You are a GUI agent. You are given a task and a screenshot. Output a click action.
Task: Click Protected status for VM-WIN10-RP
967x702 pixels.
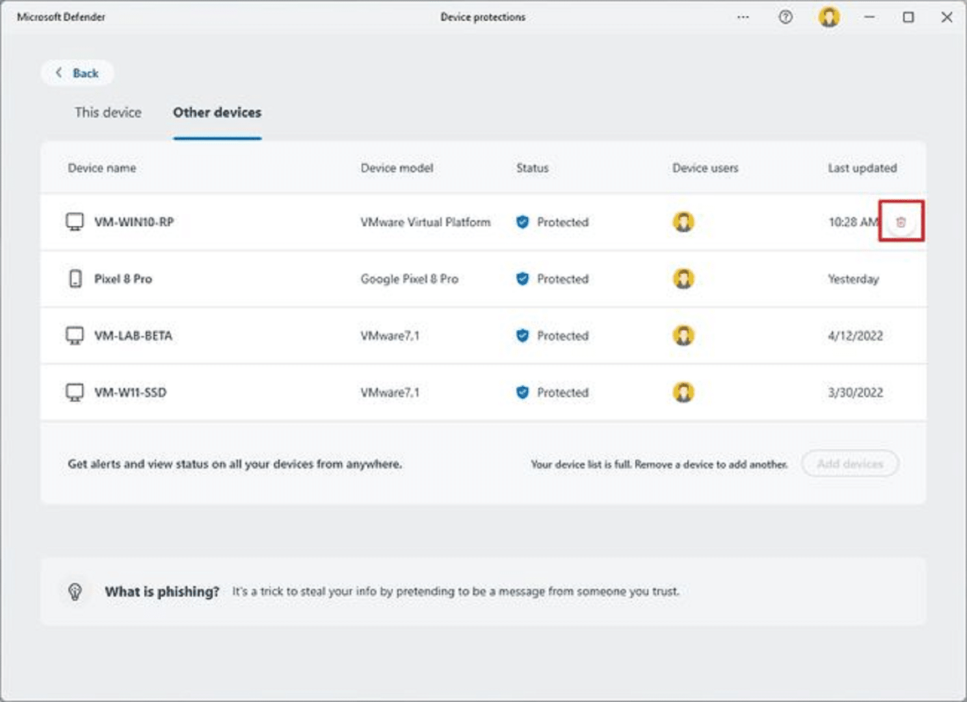tap(563, 222)
